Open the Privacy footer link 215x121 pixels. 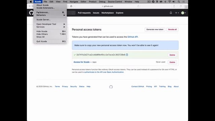pyautogui.click(x=65, y=86)
